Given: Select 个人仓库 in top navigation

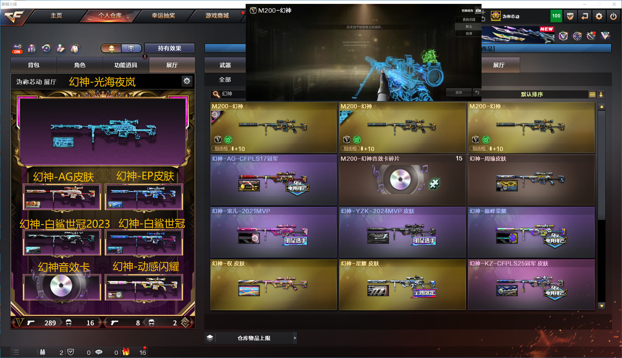Looking at the screenshot, I should (x=110, y=16).
